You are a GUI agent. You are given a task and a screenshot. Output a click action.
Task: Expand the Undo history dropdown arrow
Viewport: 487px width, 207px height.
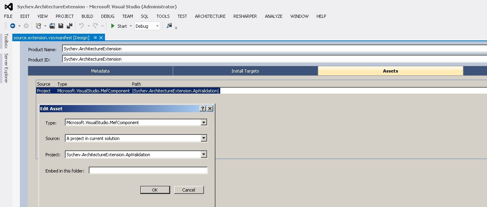tap(88, 26)
